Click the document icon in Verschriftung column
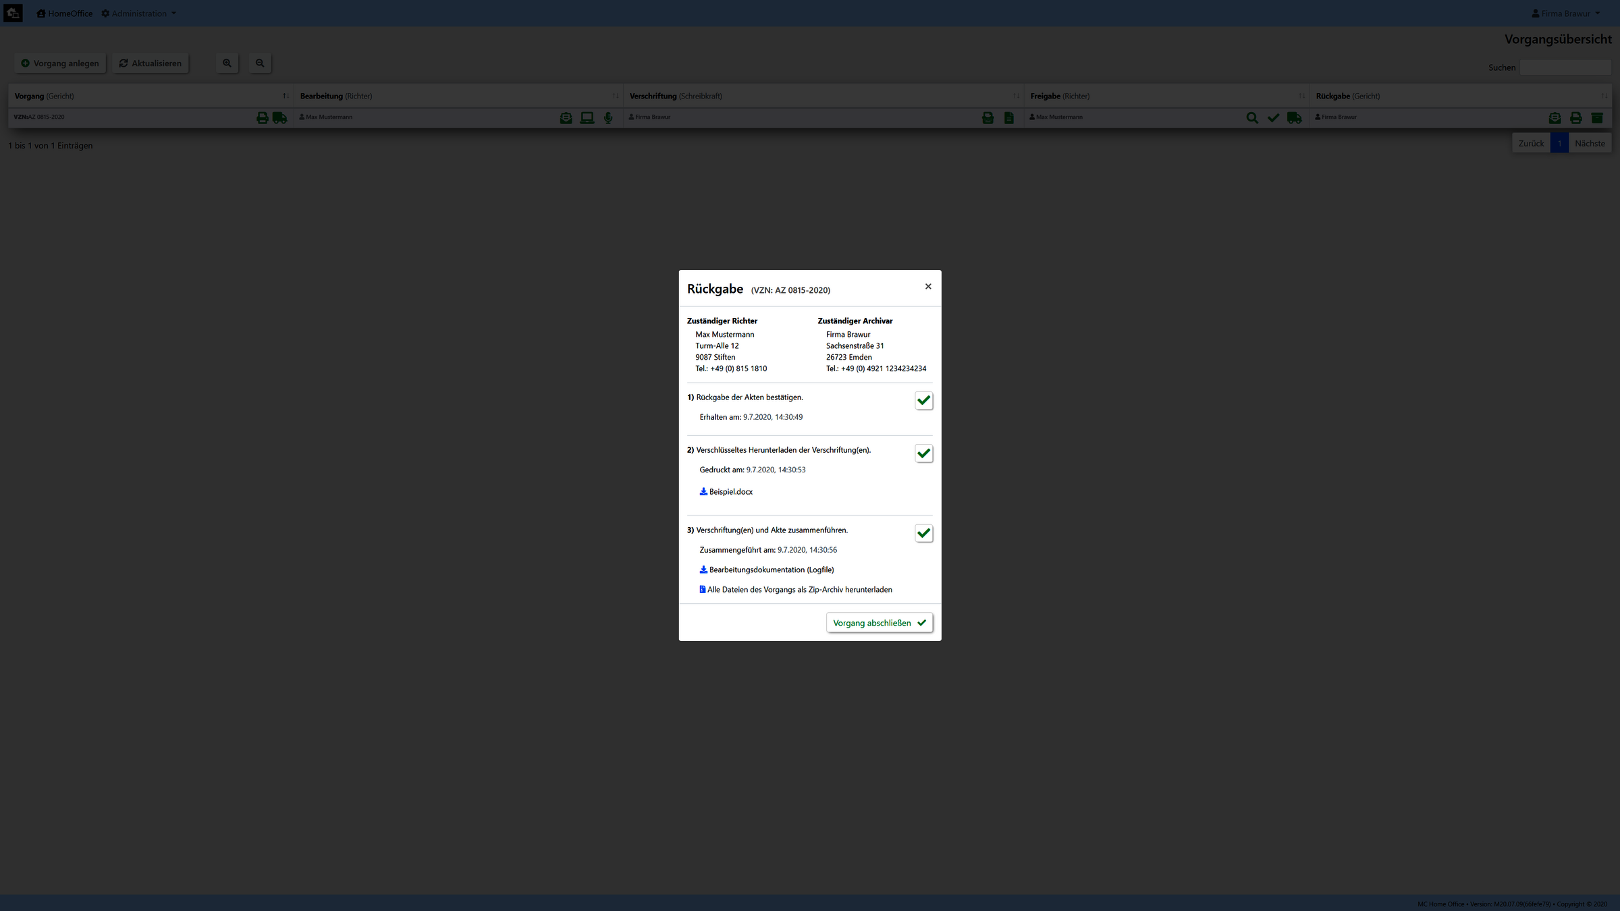1620x911 pixels. [1008, 118]
